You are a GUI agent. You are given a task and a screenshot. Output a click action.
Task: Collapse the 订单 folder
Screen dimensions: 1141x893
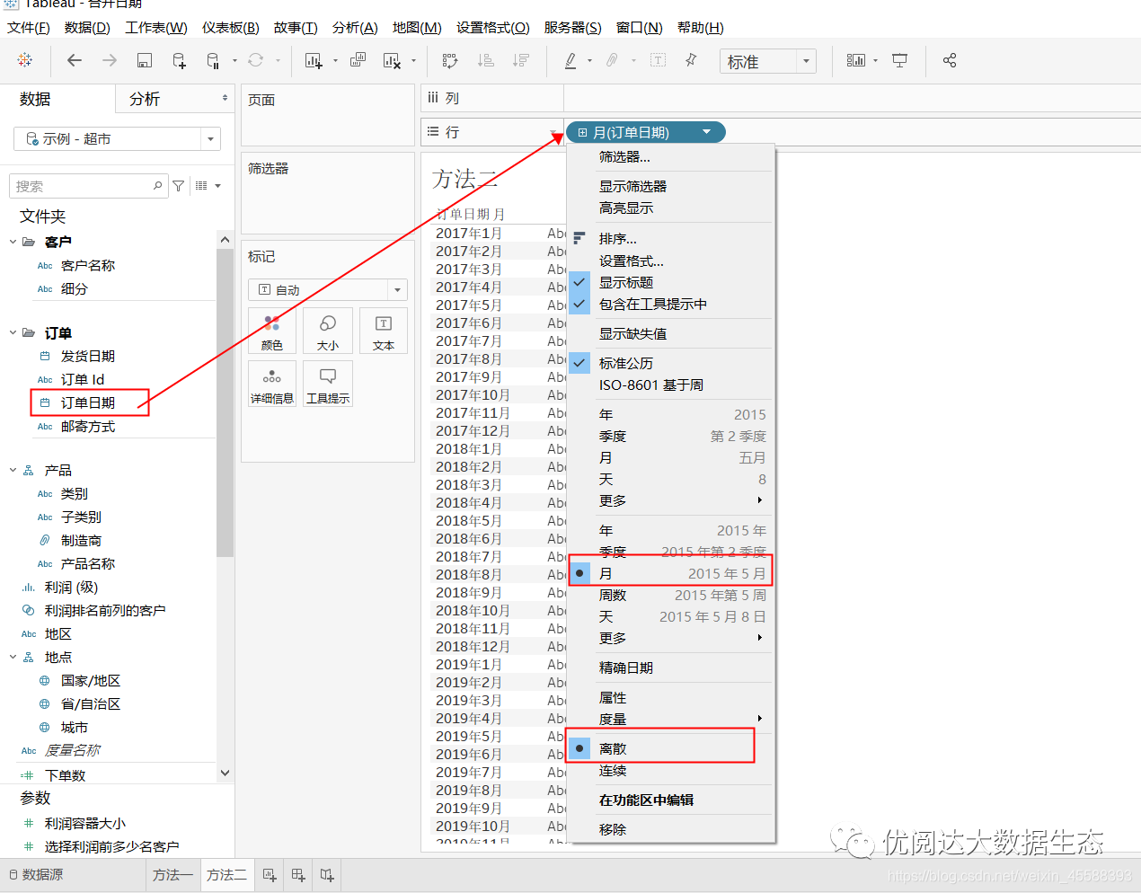point(13,332)
